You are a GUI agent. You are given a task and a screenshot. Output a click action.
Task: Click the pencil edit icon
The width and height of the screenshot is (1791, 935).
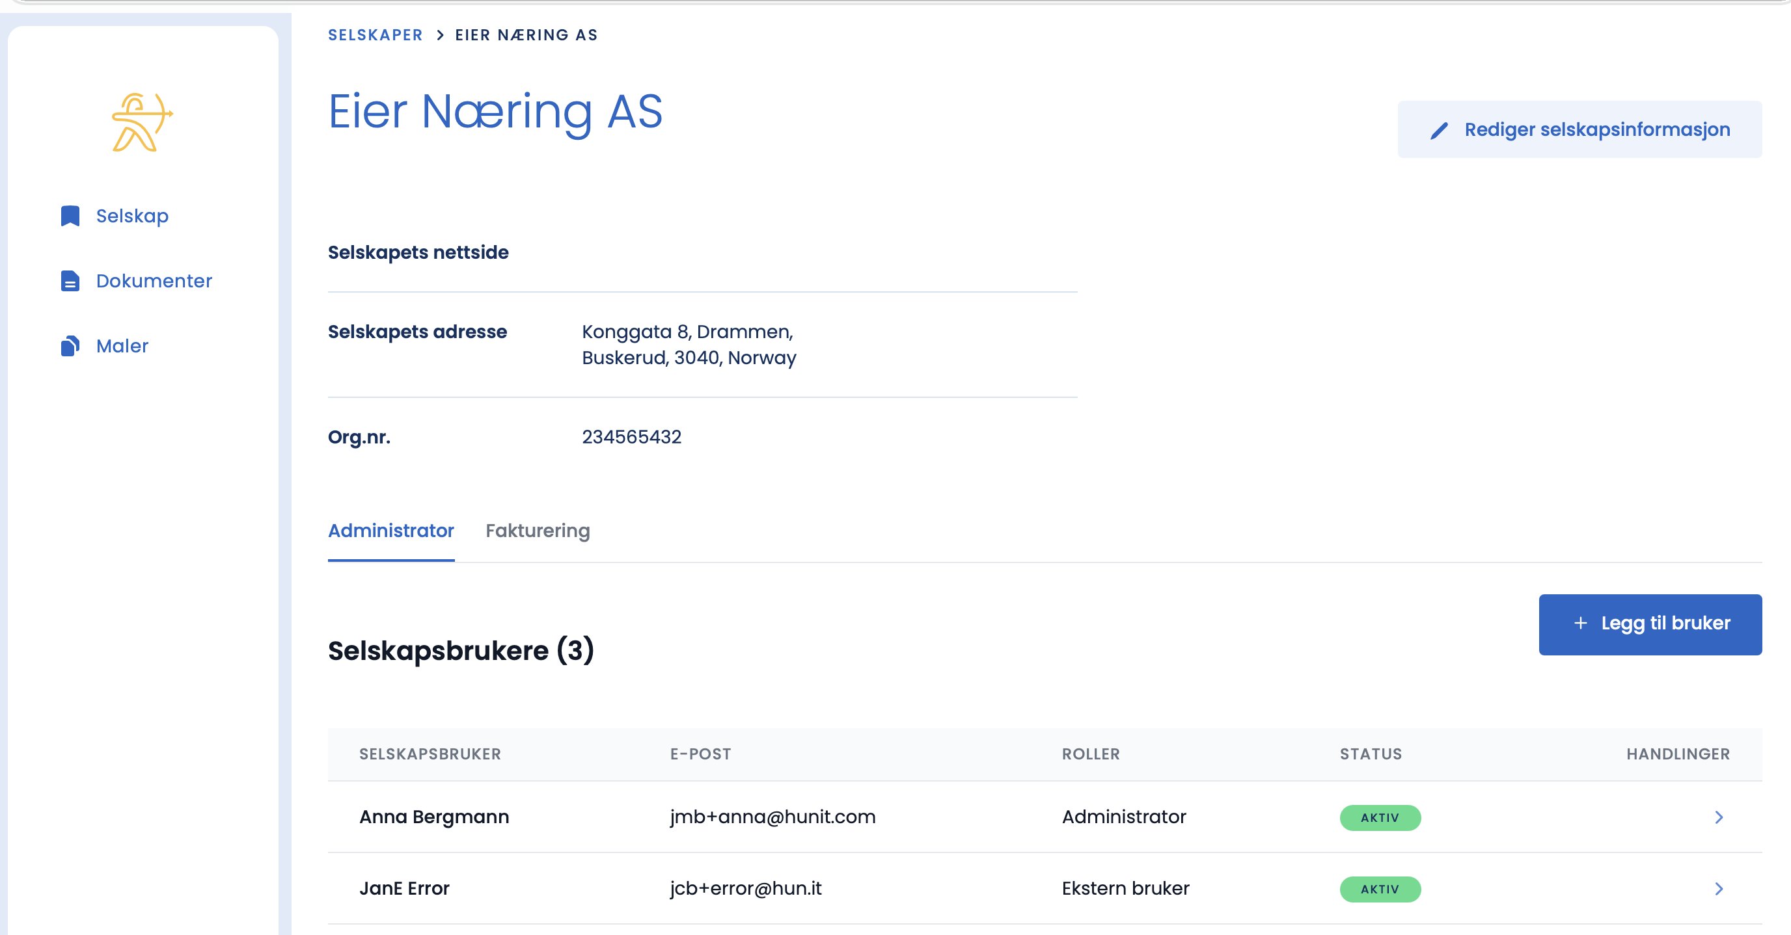(x=1439, y=131)
